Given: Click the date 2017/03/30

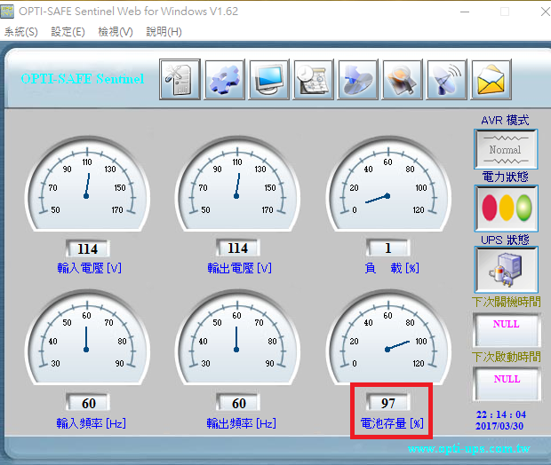Looking at the screenshot, I should (x=499, y=426).
